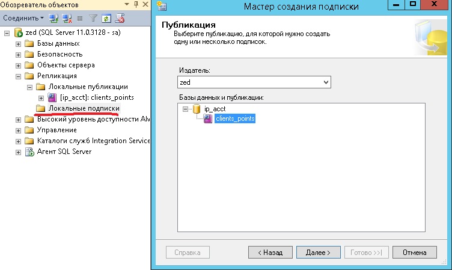Image resolution: width=452 pixels, height=270 pixels.
Task: Refresh the Object Explorer tree
Action: 106,19
